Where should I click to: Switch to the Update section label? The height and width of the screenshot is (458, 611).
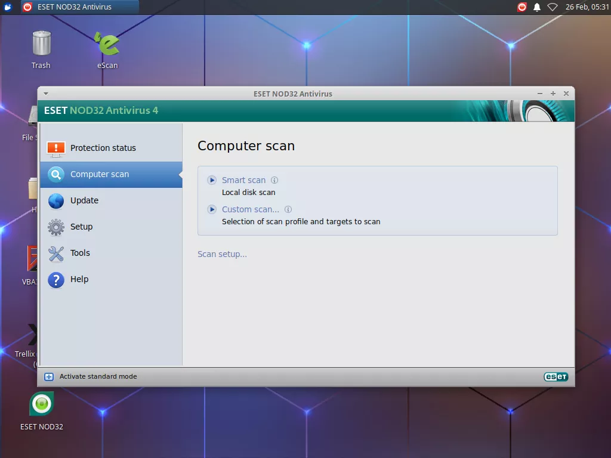84,201
